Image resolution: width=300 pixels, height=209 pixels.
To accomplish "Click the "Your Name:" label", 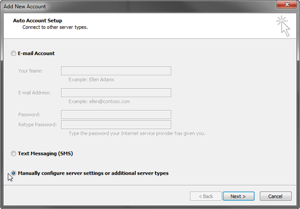I will coord(31,71).
